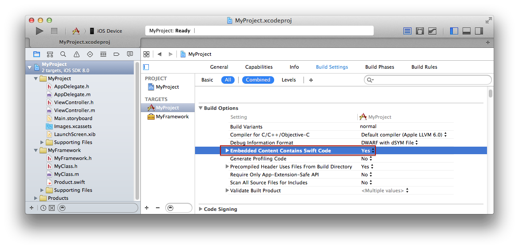Add a new target with plus button
Image resolution: width=519 pixels, height=249 pixels.
point(147,208)
